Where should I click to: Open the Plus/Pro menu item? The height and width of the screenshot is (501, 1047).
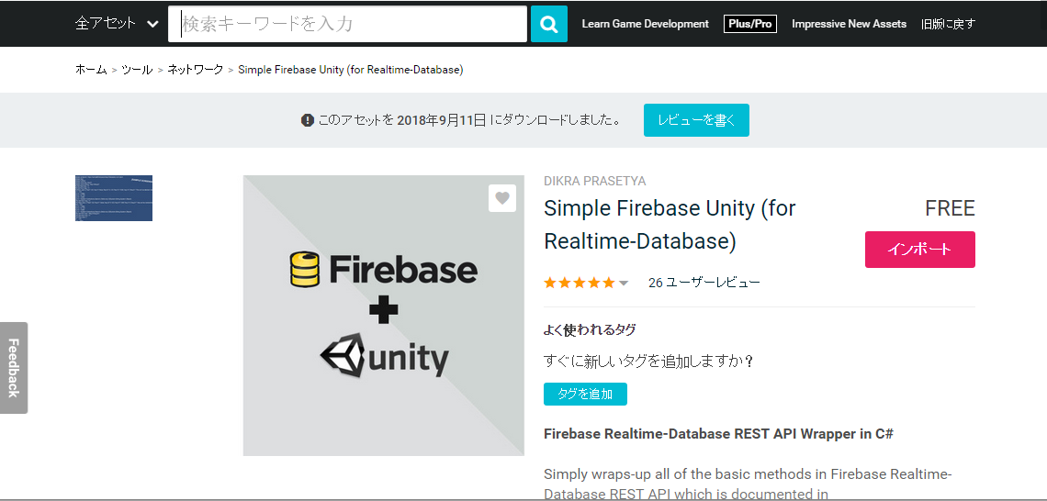[x=749, y=24]
